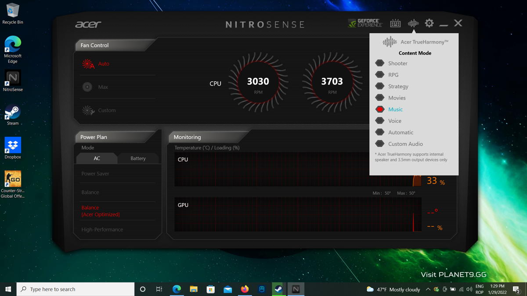Viewport: 527px width, 296px height.
Task: Open Microsoft Edge desktop shortcut
Action: click(13, 50)
